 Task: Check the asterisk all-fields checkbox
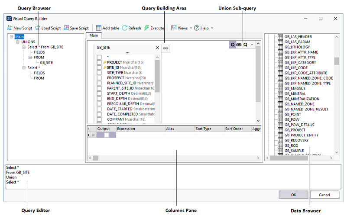click(99, 57)
